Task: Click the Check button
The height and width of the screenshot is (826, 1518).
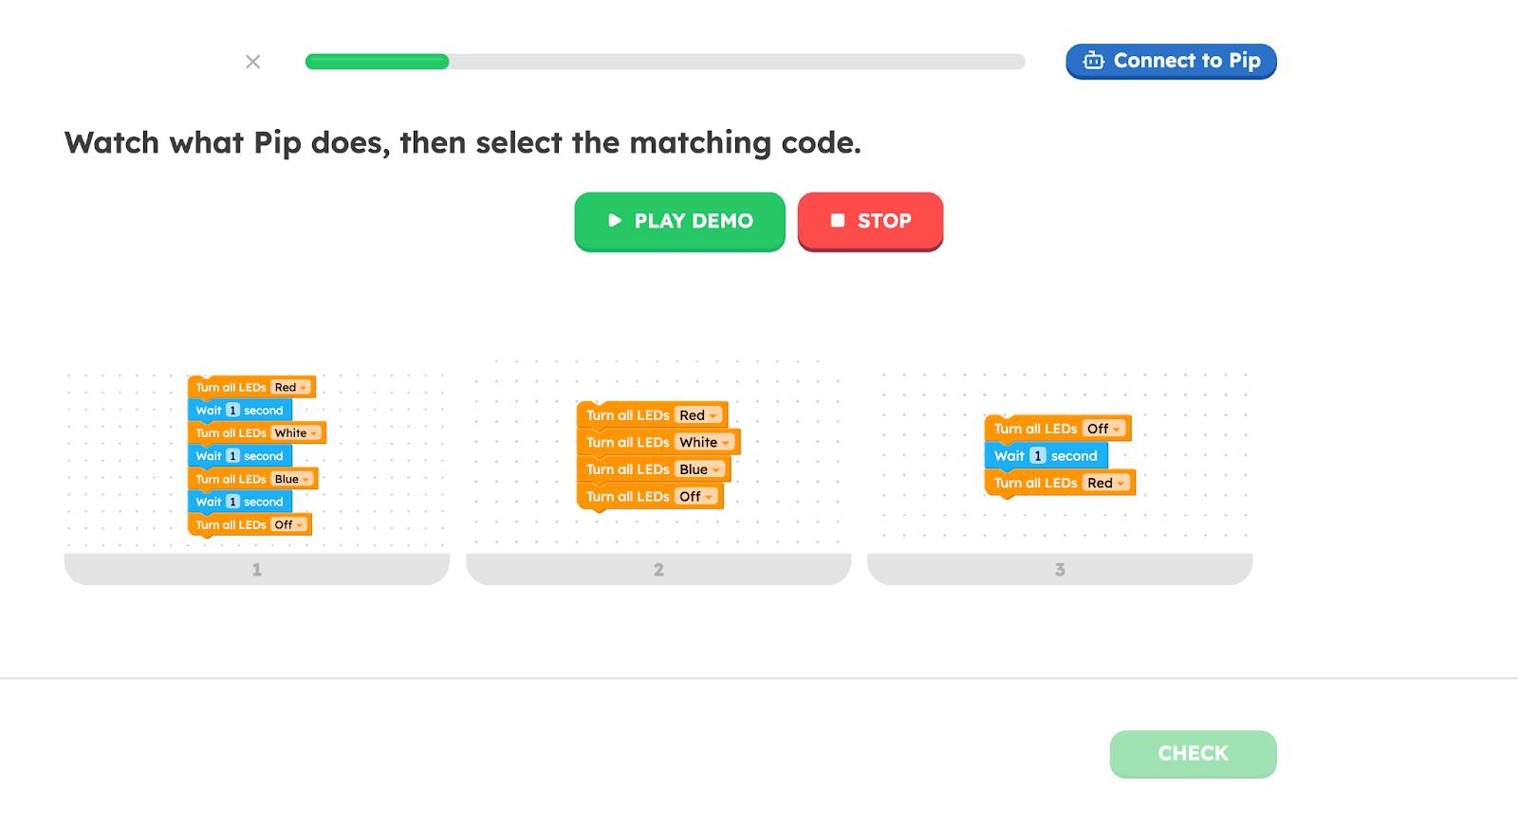Action: point(1193,753)
